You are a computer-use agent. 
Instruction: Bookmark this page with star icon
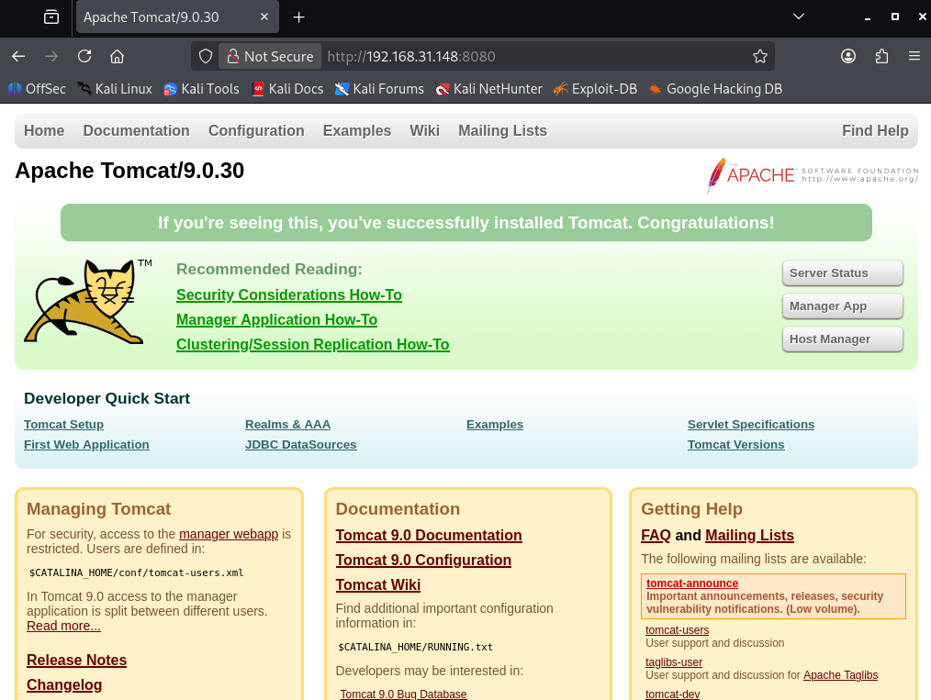tap(759, 56)
